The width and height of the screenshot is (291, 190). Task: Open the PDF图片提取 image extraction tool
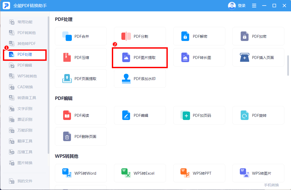tap(140, 57)
